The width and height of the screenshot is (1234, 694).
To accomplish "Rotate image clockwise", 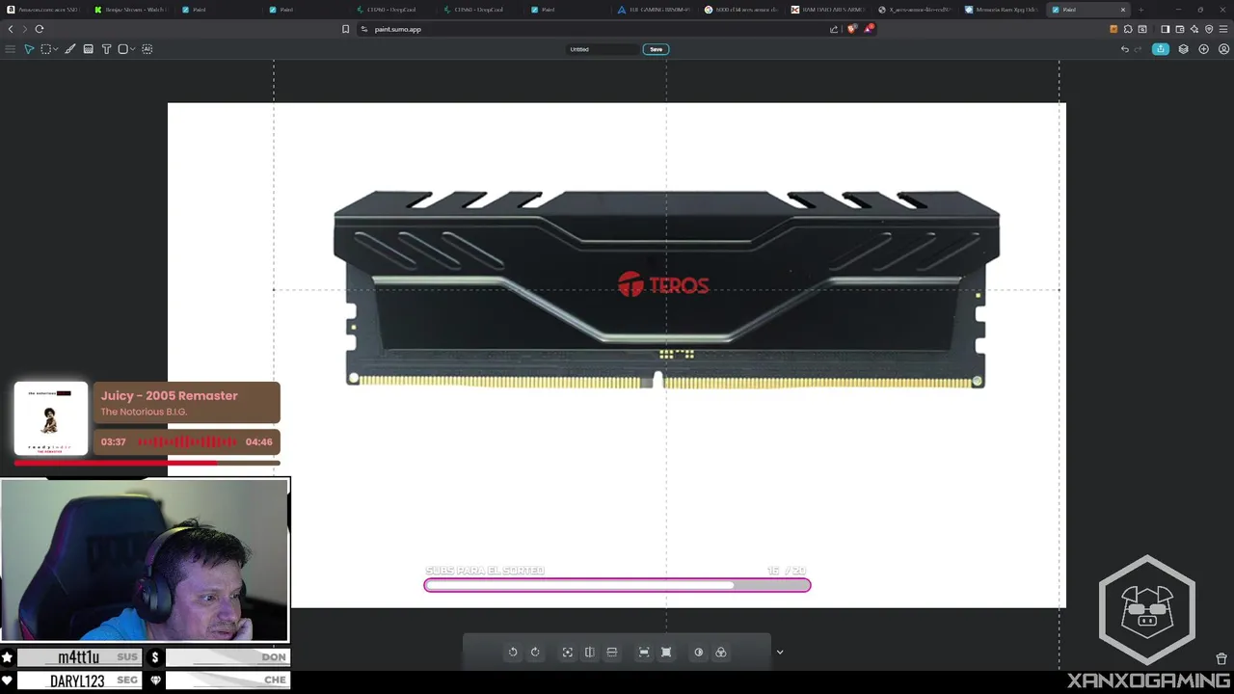I will [535, 653].
